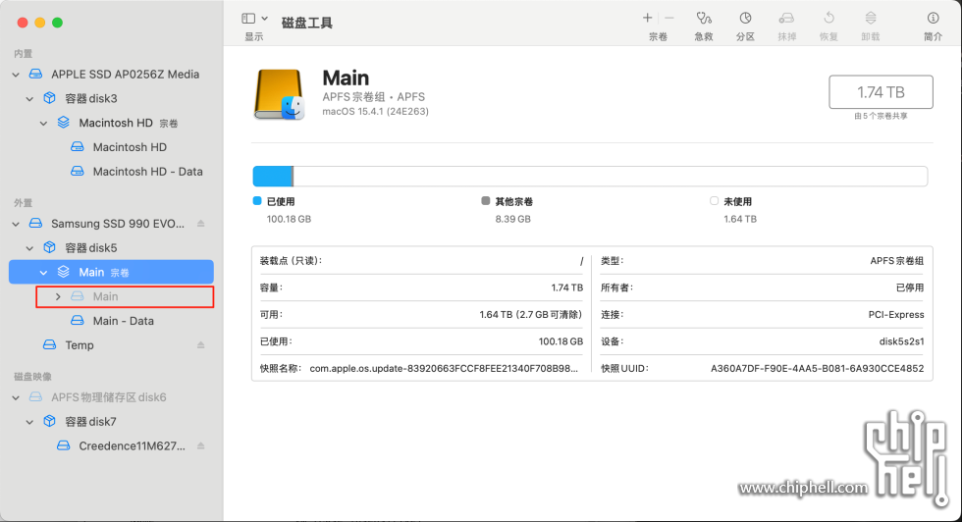Select the Macintosh HD 宗卷 group row
Screen dimensions: 962x522
pyautogui.click(x=111, y=123)
